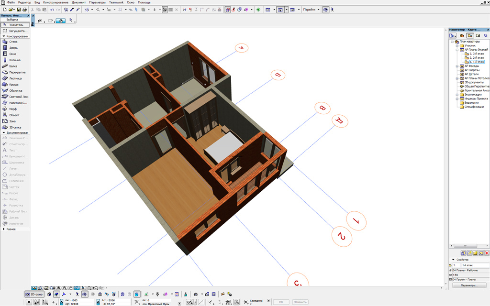Click the Параметры... button in Navigator
490x306 pixels.
(x=469, y=285)
